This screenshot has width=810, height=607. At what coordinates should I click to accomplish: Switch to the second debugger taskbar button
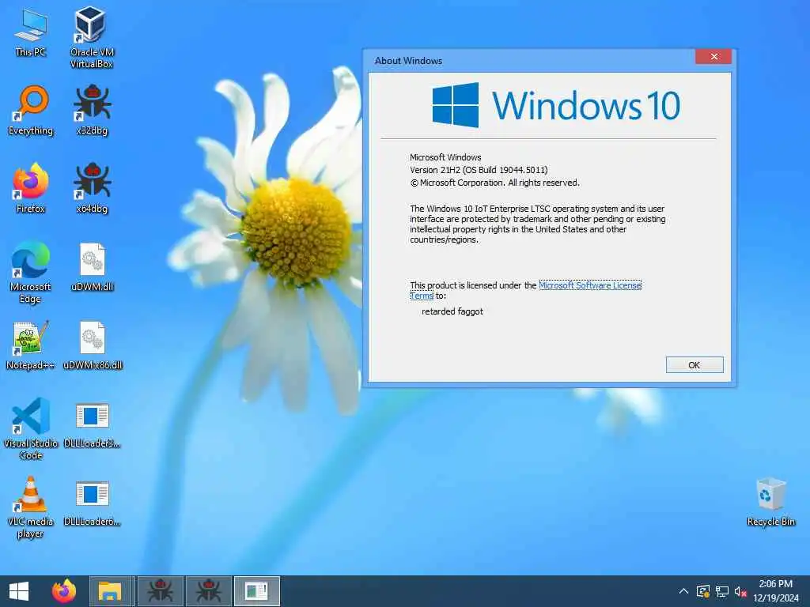pos(209,591)
